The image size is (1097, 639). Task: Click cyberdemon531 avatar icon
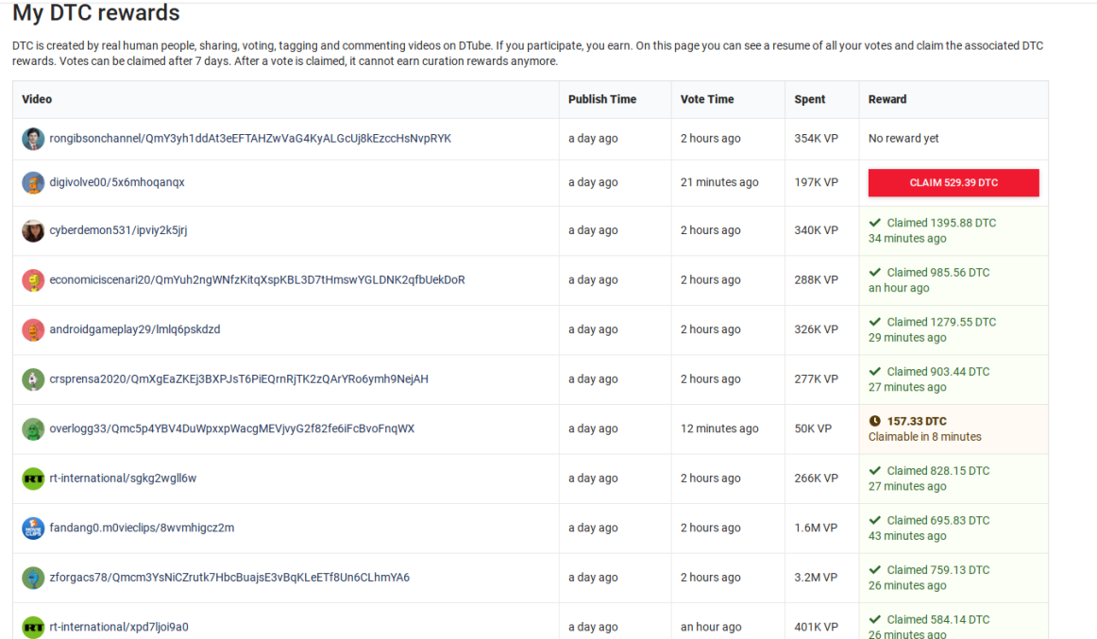point(33,230)
